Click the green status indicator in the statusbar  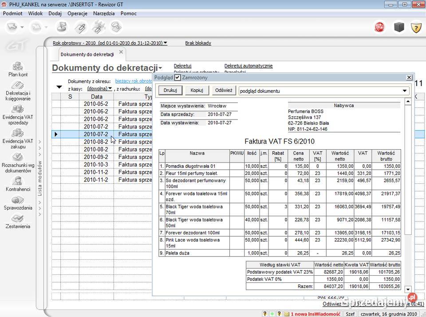271,314
